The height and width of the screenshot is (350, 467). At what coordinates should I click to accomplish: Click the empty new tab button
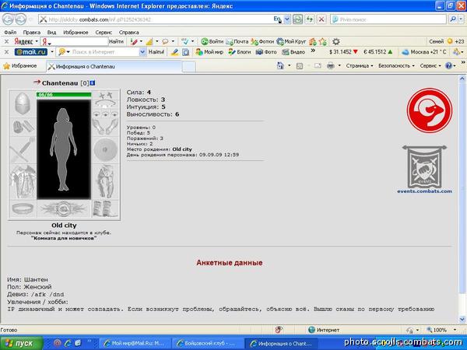pos(189,67)
